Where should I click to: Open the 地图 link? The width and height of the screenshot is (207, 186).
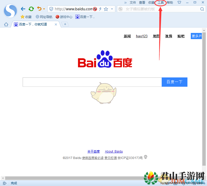156,36
